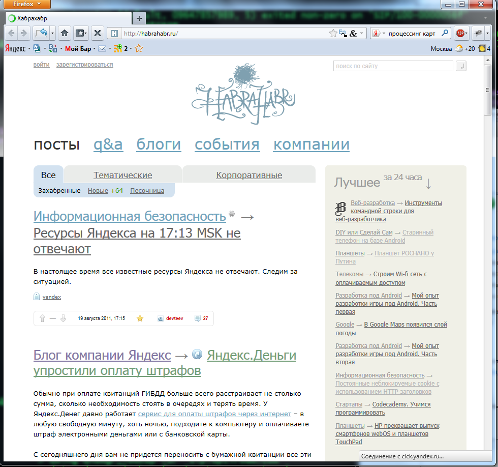
Task: Stop loading with the X button
Action: (98, 33)
